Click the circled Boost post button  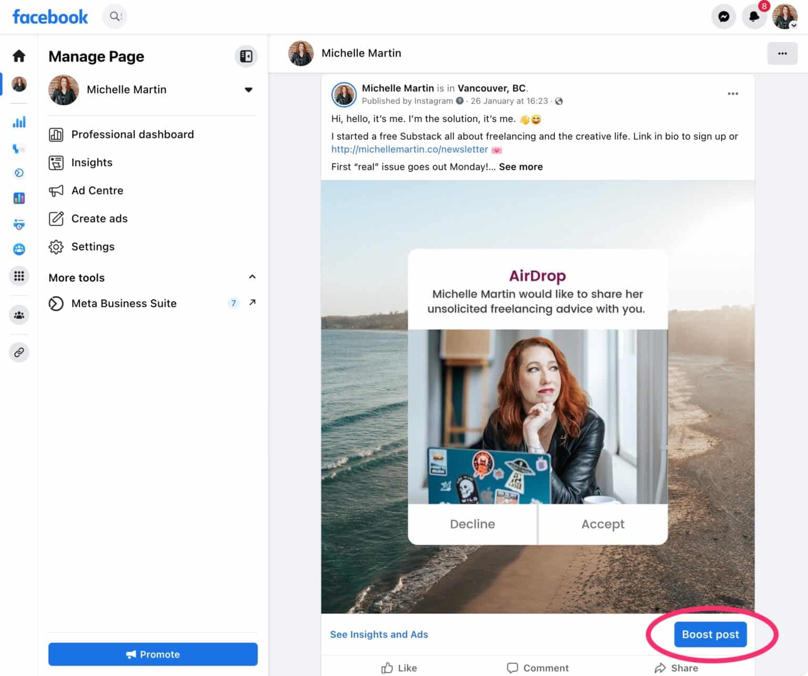click(710, 634)
